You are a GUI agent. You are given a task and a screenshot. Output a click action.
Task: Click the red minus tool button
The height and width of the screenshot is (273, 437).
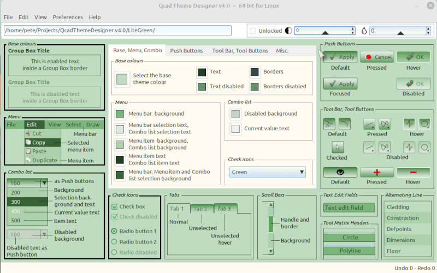coord(413,172)
